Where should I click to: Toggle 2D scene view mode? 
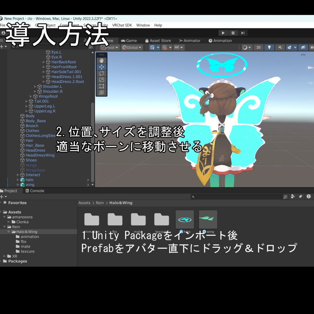(258, 48)
